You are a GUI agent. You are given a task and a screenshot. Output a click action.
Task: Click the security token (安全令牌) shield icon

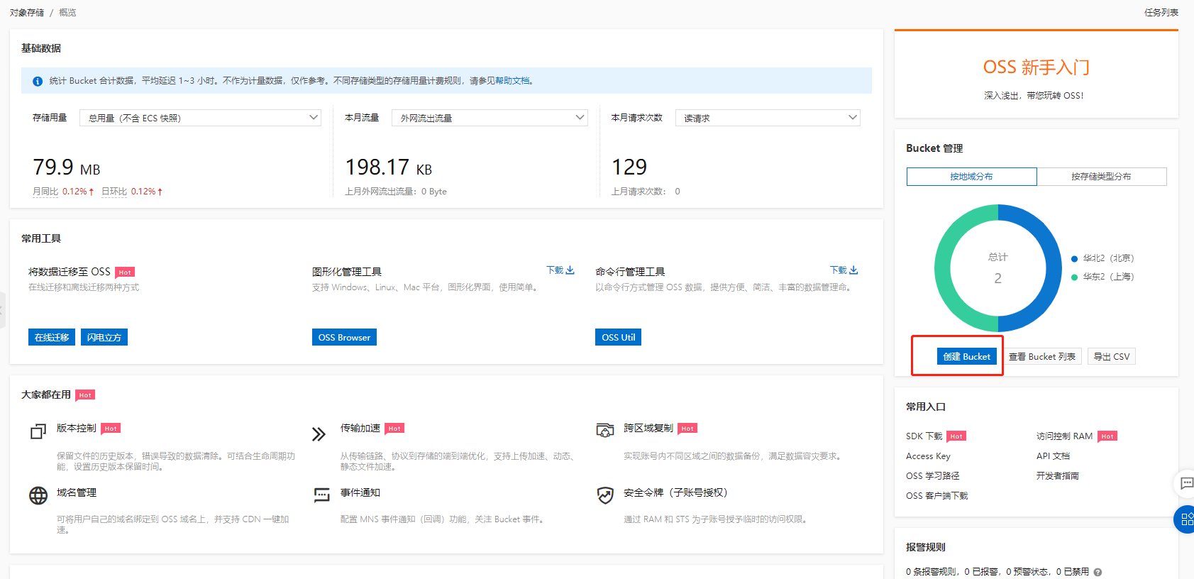point(605,495)
